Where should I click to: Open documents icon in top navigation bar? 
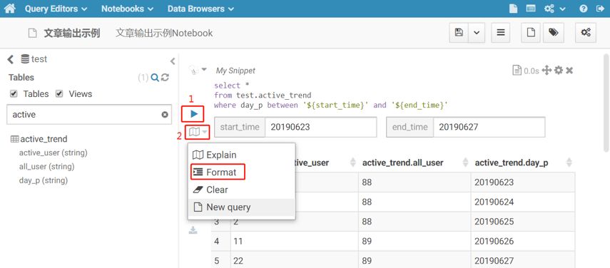click(x=514, y=9)
